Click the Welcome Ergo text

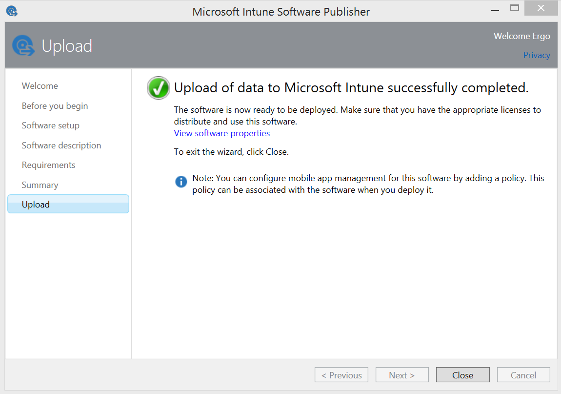tap(521, 36)
